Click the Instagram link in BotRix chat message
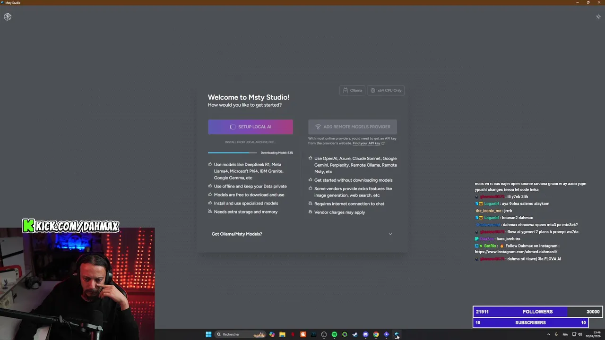This screenshot has width=605, height=340. pyautogui.click(x=516, y=252)
